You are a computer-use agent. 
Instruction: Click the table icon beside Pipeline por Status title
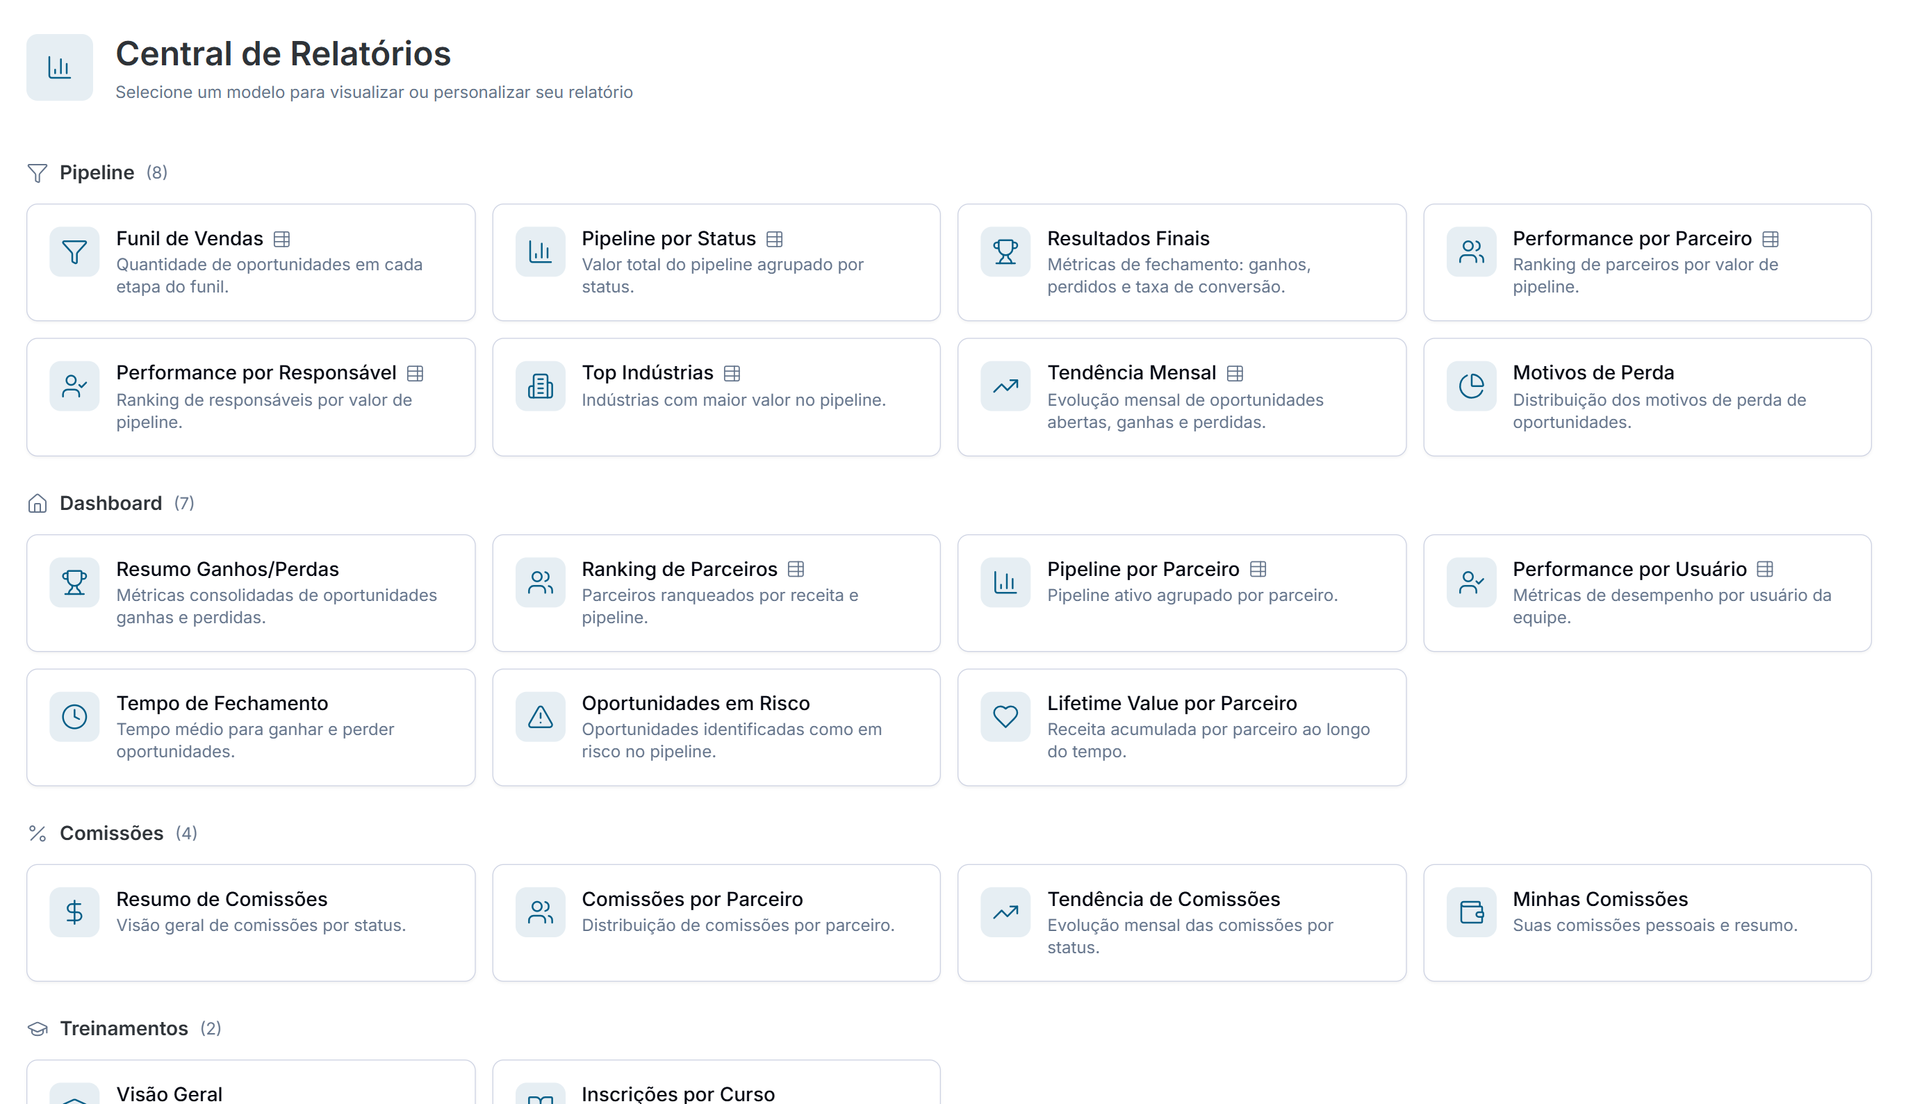pyautogui.click(x=775, y=240)
